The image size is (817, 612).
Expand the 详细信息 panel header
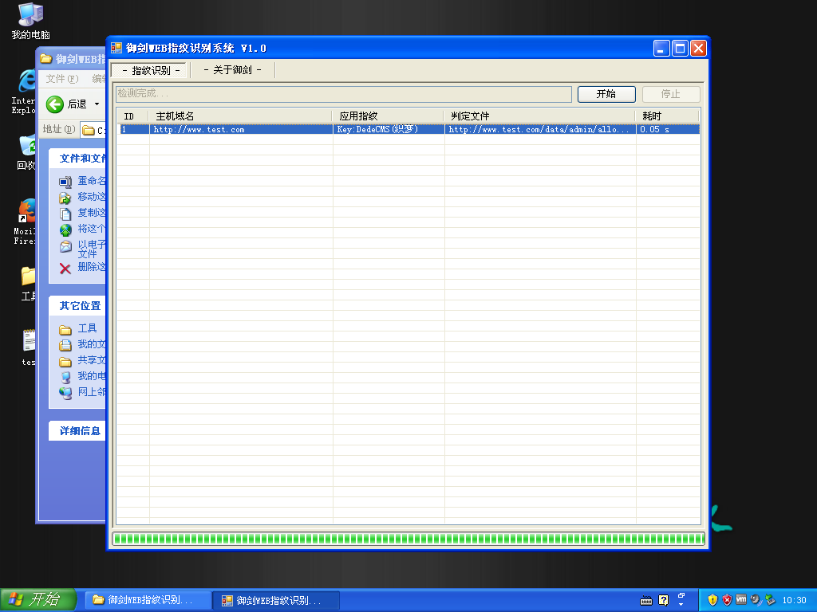[77, 431]
